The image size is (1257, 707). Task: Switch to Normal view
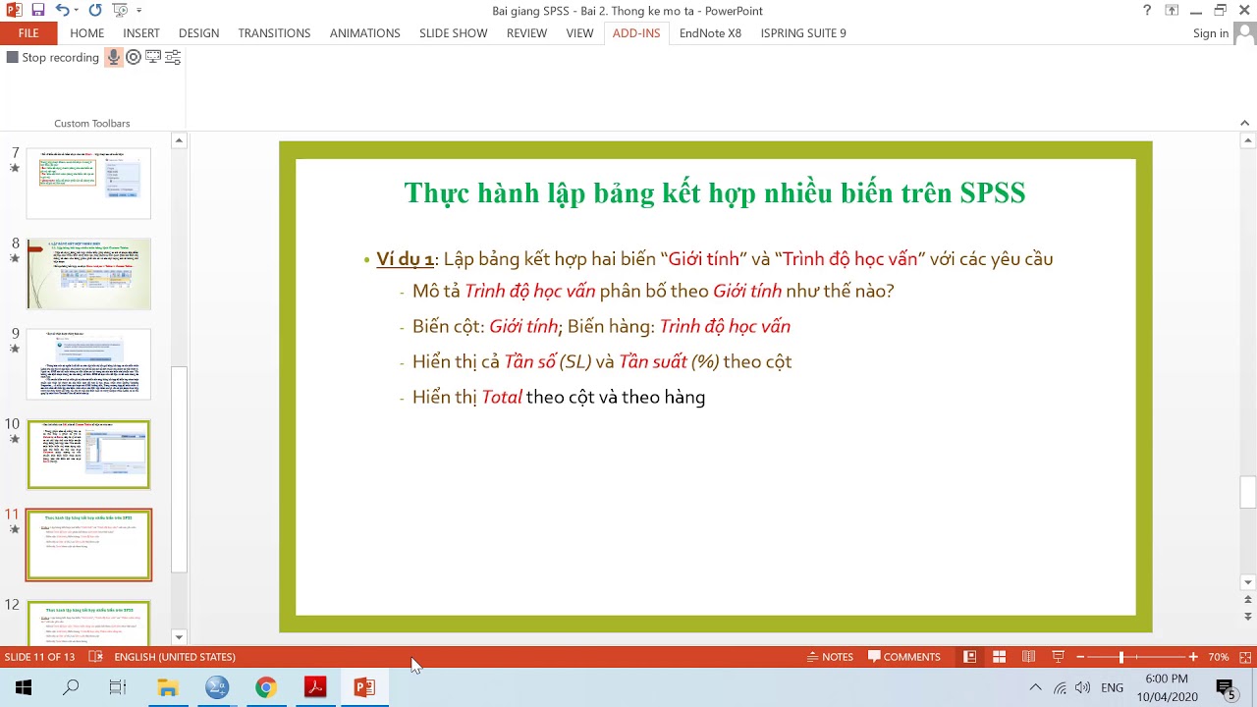[x=969, y=657]
